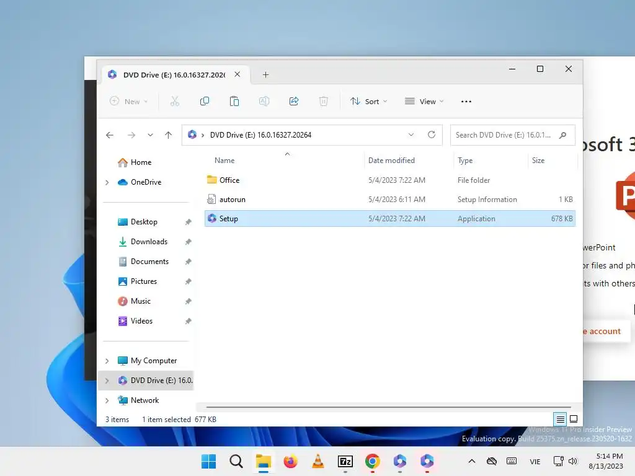Click the address bar path text
The image size is (635, 476).
click(x=260, y=134)
